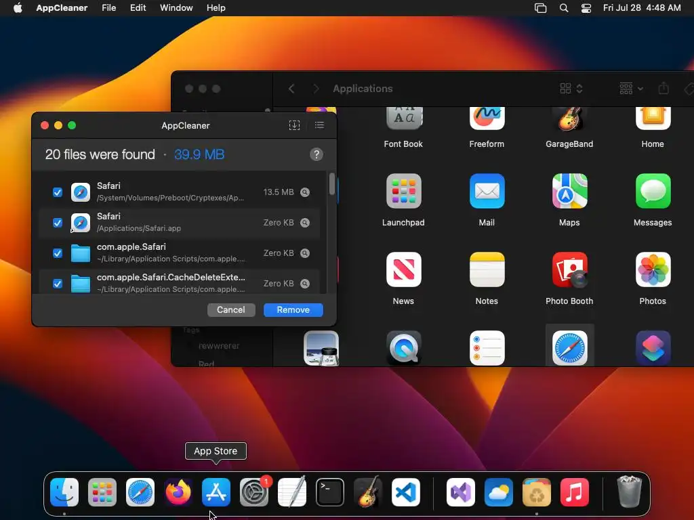The height and width of the screenshot is (520, 694).
Task: Open Terminal from the Dock
Action: click(330, 492)
